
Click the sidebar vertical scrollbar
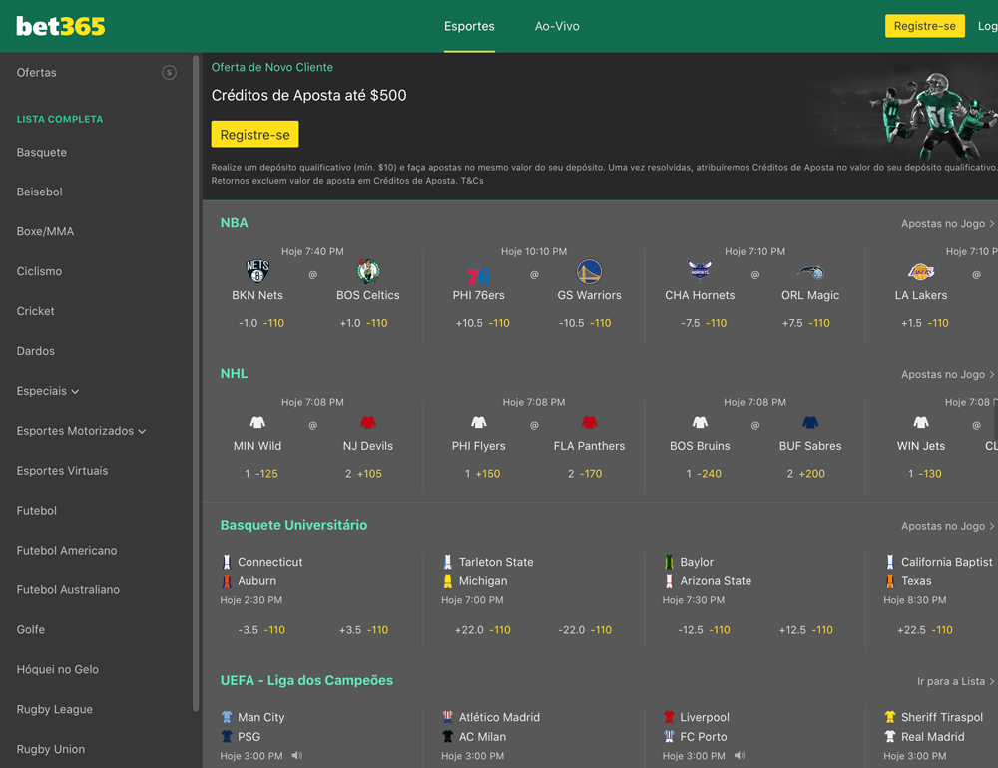[196, 382]
